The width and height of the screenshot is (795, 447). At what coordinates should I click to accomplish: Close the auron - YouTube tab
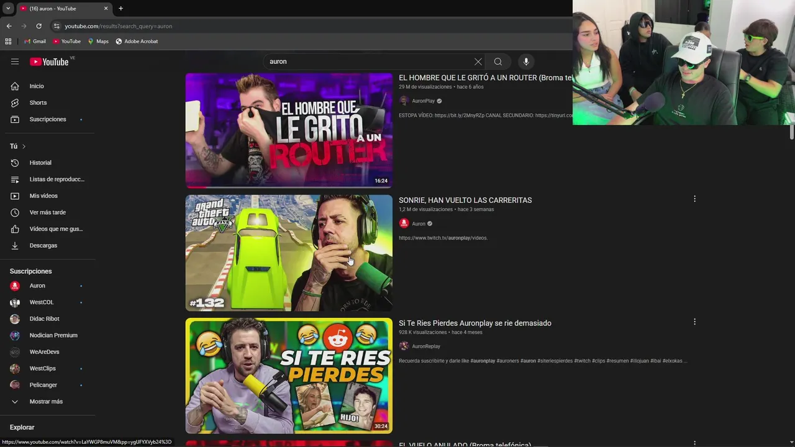pyautogui.click(x=106, y=8)
